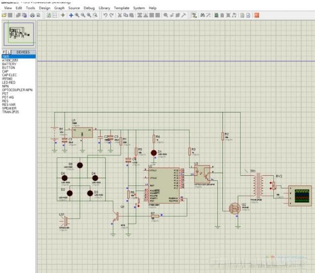315x273 pixels.
Task: Open search and tag binoculars
Action: point(203,15)
